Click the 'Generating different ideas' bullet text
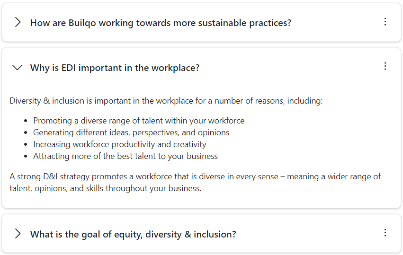This screenshot has width=403, height=255. click(x=131, y=132)
